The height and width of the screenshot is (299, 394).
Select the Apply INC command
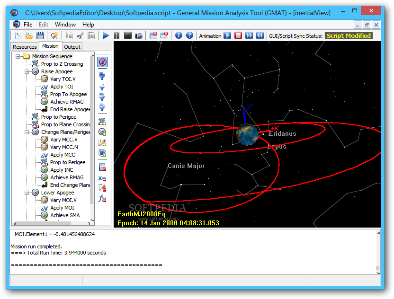coord(62,170)
